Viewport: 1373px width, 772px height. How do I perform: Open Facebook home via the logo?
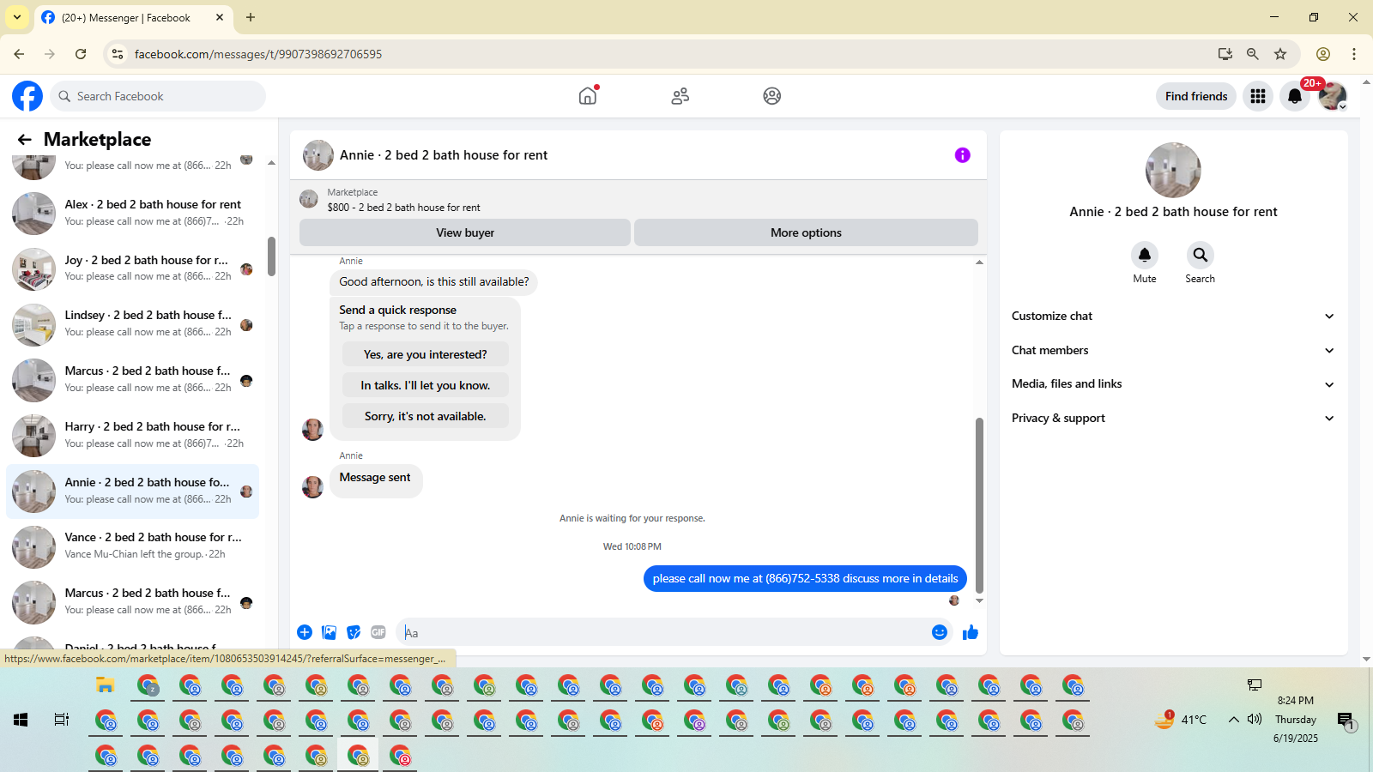point(27,96)
